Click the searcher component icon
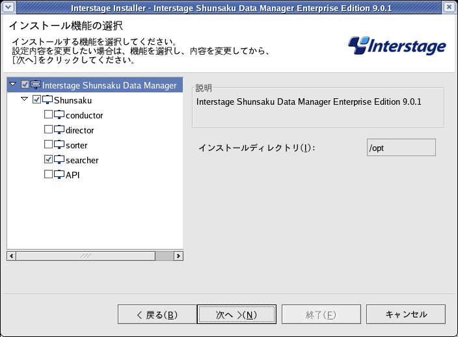The height and width of the screenshot is (337, 458). pyautogui.click(x=59, y=159)
